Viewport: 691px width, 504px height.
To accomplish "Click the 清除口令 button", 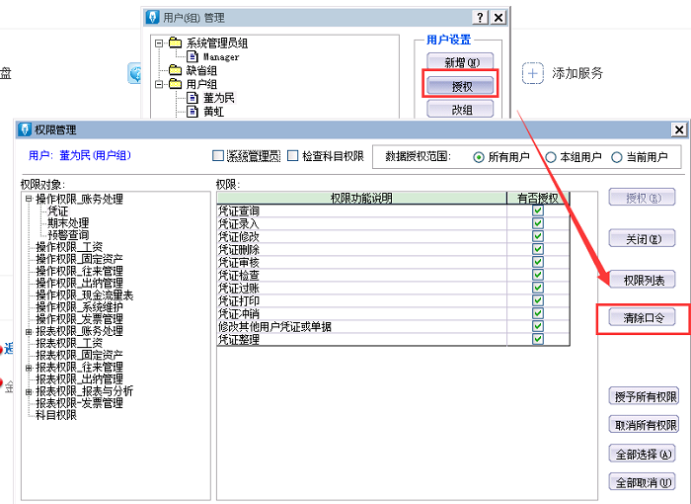I will pos(643,319).
